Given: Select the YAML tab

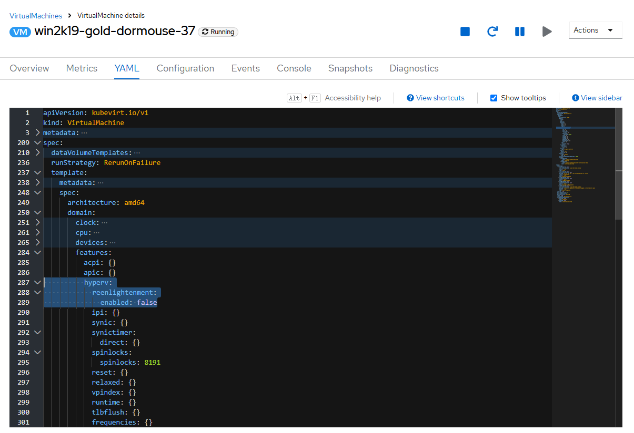Looking at the screenshot, I should [127, 68].
